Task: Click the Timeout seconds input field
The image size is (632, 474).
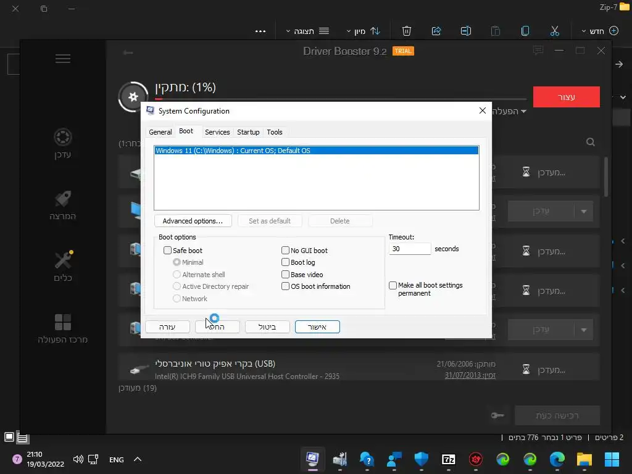Action: pos(410,249)
